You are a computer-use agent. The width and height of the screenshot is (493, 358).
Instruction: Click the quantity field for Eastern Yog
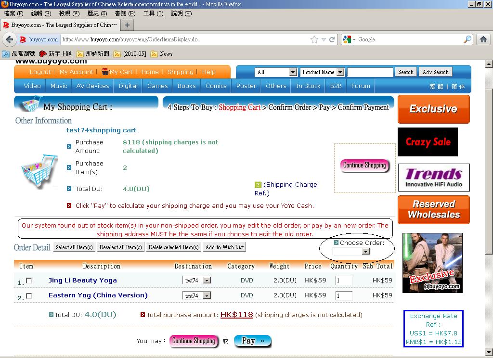344,295
